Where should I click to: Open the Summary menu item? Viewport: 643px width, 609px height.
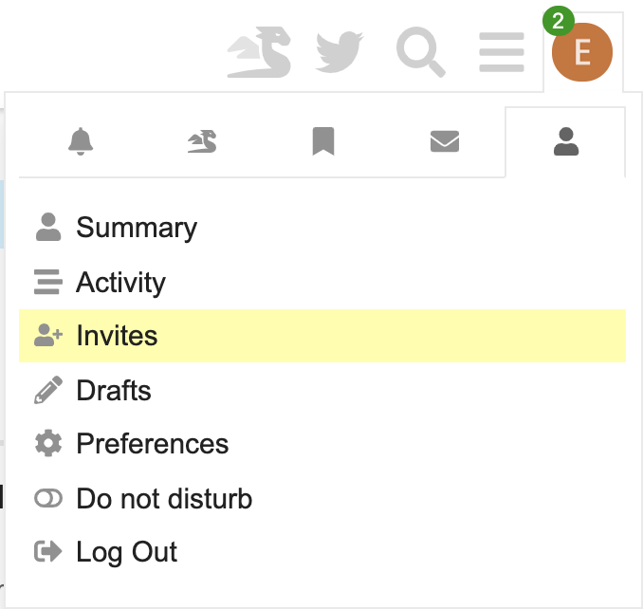click(137, 228)
